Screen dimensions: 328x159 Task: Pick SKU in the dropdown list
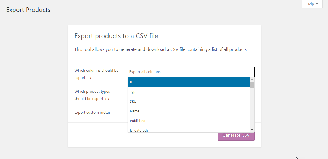click(189, 101)
